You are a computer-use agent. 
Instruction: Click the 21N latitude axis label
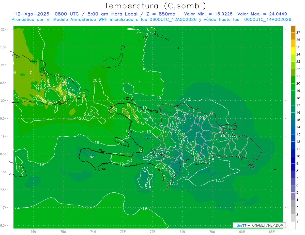[4, 65]
